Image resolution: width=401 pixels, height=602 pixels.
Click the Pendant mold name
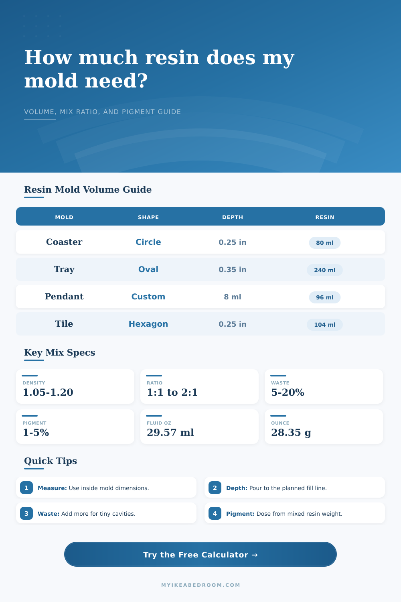pyautogui.click(x=64, y=297)
